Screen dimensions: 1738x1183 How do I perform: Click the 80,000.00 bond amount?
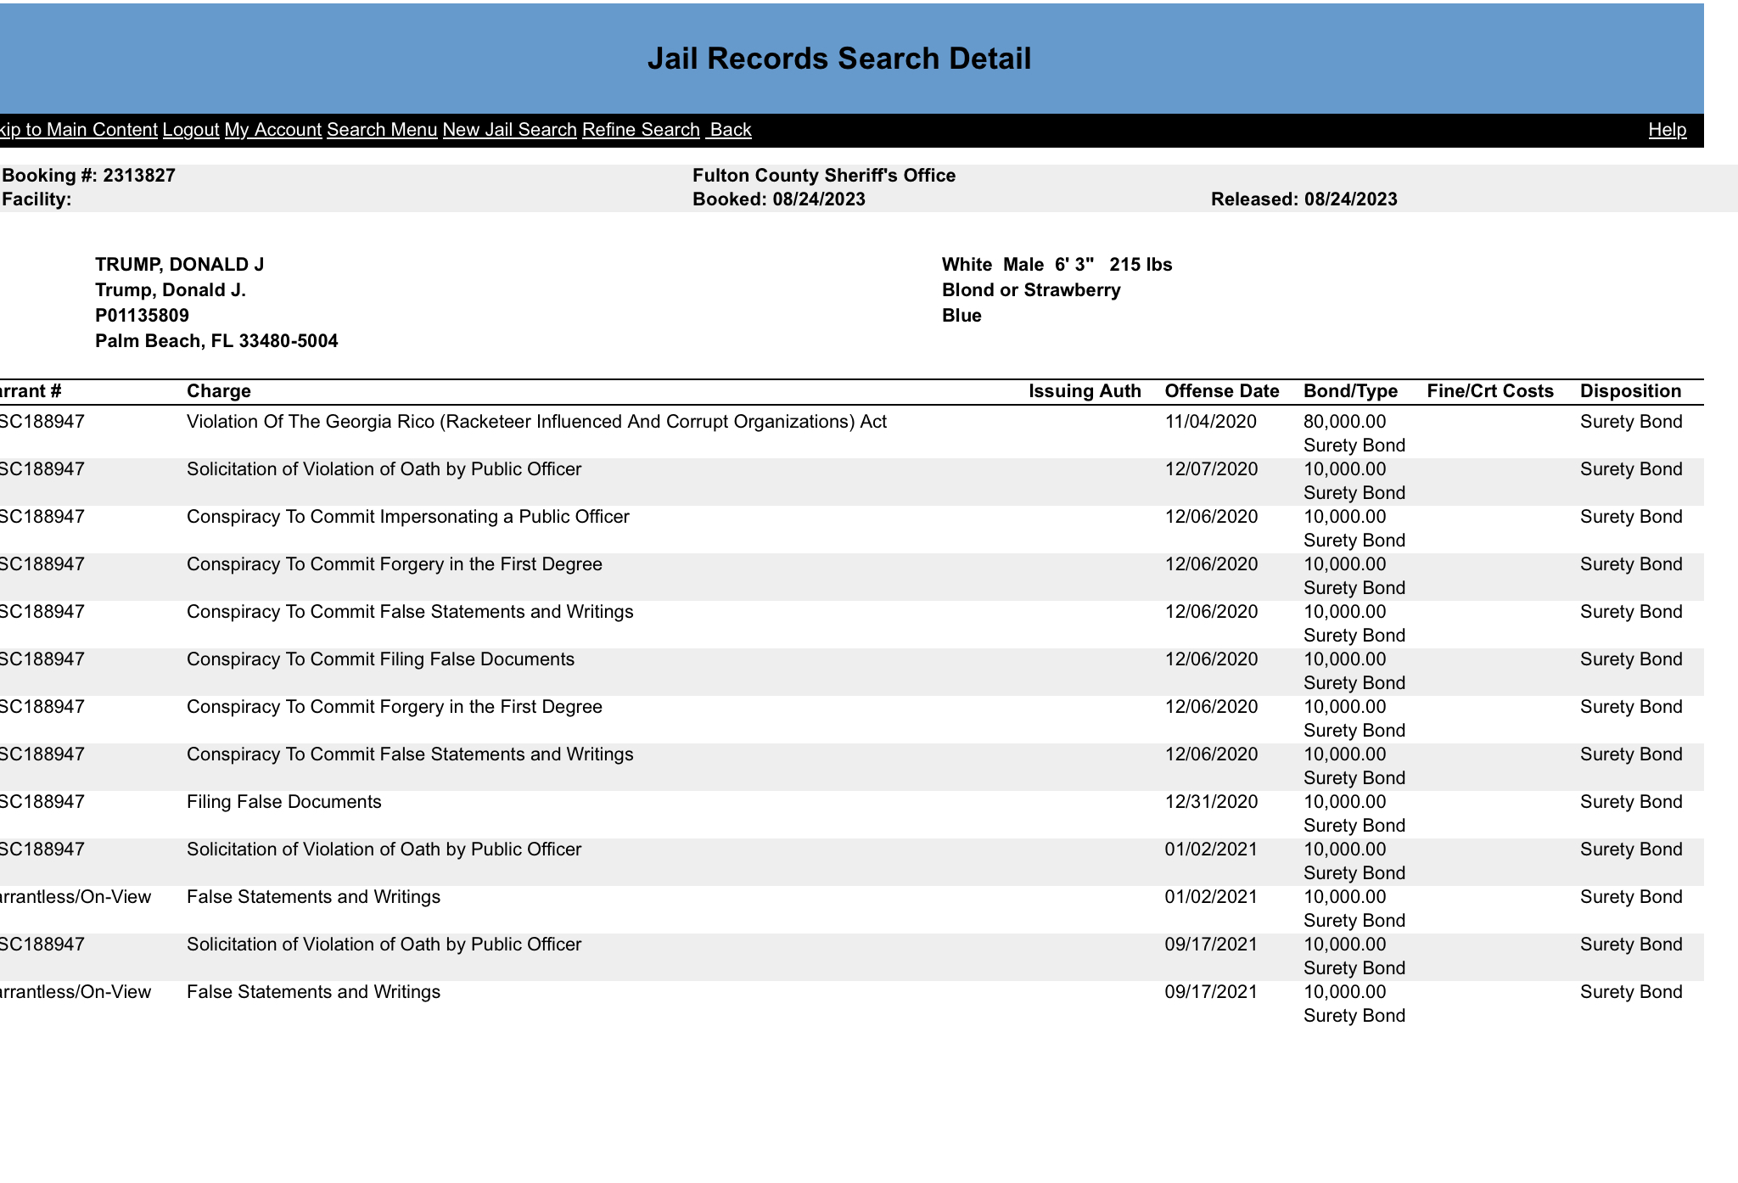click(1345, 422)
